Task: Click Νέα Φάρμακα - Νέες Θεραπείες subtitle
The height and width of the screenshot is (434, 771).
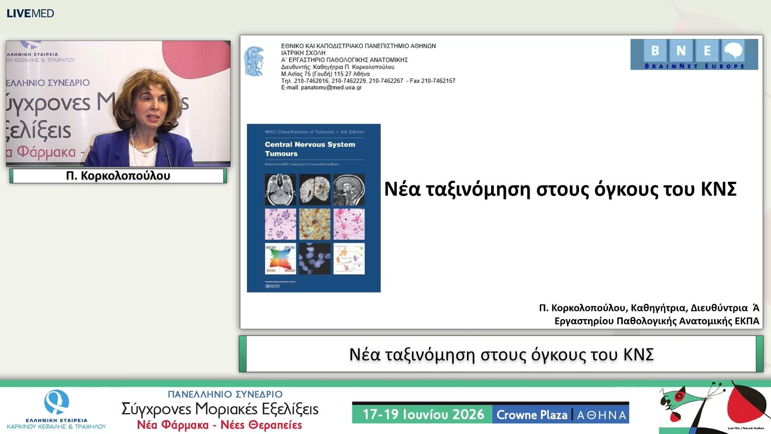Action: (x=219, y=425)
